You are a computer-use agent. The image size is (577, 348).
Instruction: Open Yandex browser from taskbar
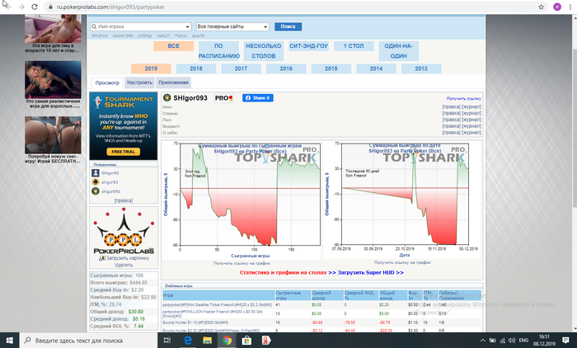[266, 341]
